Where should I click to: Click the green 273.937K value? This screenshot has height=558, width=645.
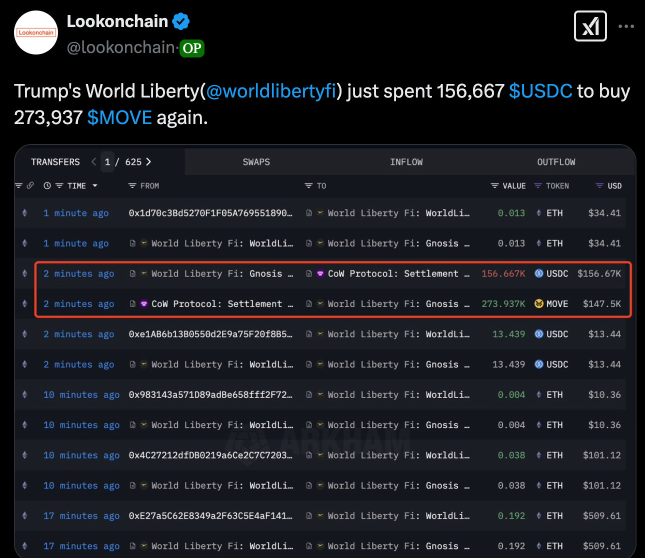(x=503, y=304)
